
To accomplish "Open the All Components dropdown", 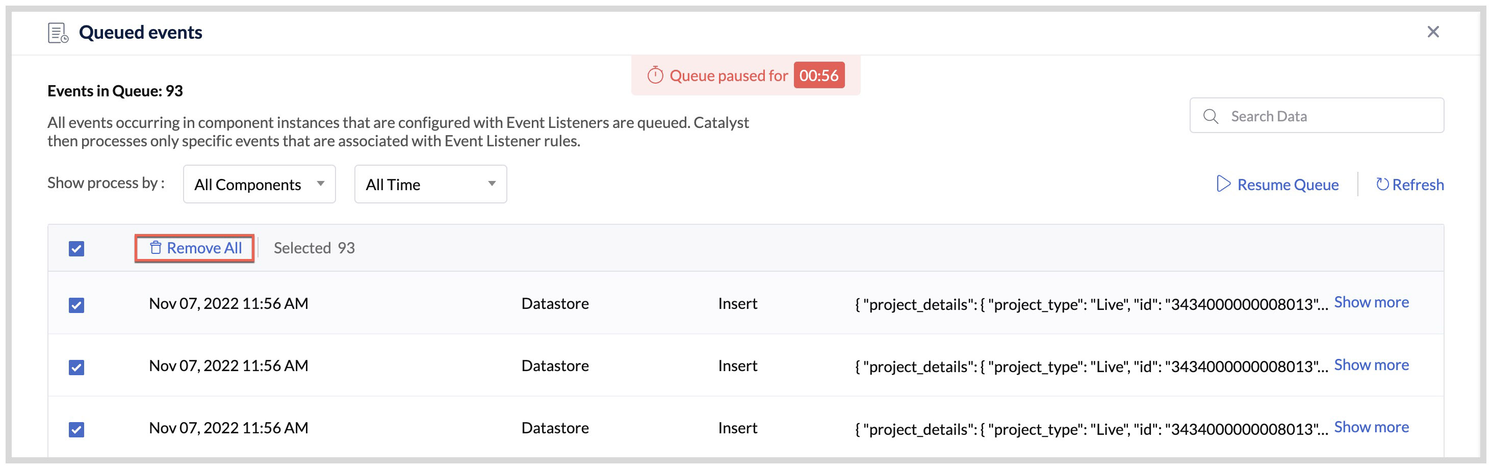I will click(x=259, y=184).
